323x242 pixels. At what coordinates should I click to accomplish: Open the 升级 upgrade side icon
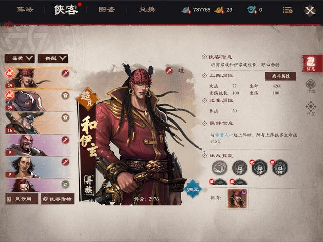(x=311, y=86)
